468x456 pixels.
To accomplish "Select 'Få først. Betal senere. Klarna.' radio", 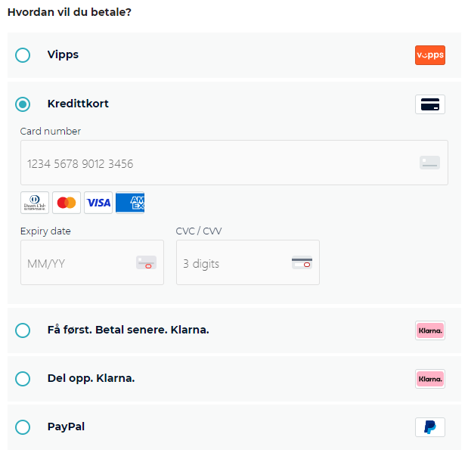I will (23, 330).
